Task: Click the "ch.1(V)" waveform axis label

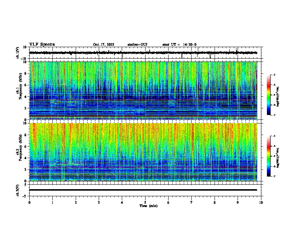Action: click(x=18, y=53)
